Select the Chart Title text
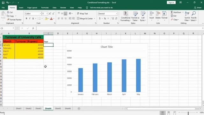Screen dimensions: 204x115 click(x=107, y=47)
